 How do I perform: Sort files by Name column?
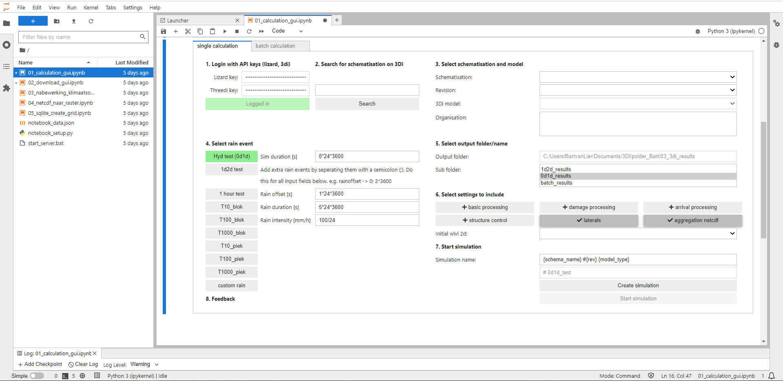pos(55,62)
